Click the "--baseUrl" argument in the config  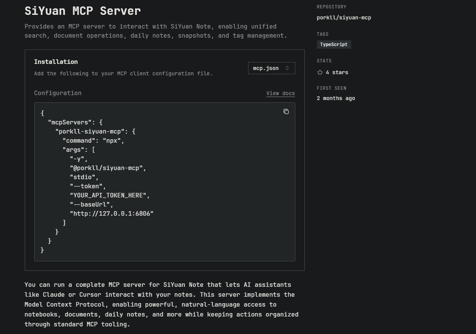point(91,204)
